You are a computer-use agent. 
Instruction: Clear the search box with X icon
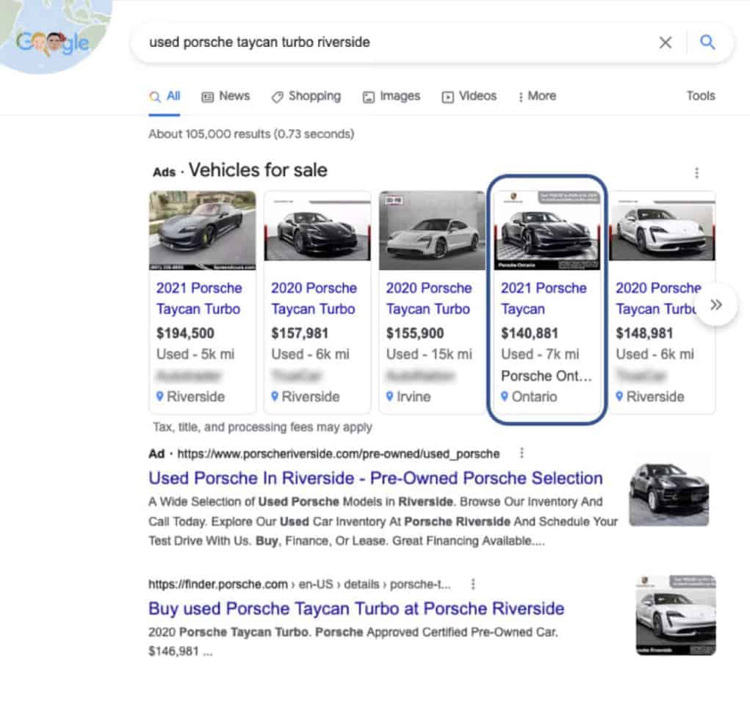click(x=665, y=43)
